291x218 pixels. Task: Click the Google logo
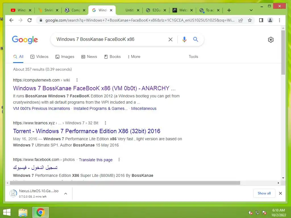[25, 40]
